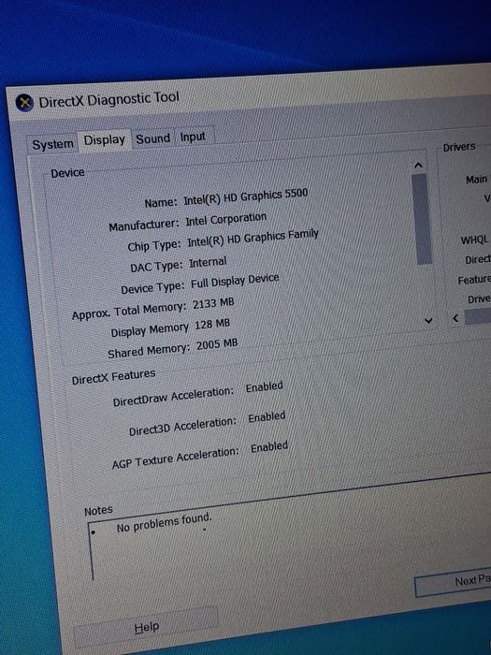Click the Device panel vertical scrollbar thumb
The image size is (491, 655).
pyautogui.click(x=422, y=219)
